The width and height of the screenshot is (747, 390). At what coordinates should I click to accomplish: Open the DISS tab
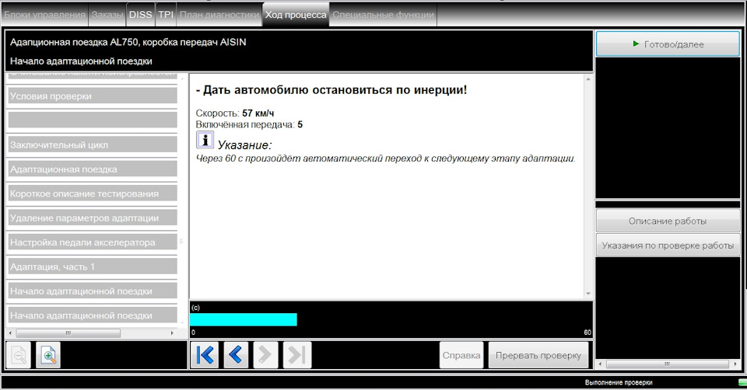click(x=141, y=15)
